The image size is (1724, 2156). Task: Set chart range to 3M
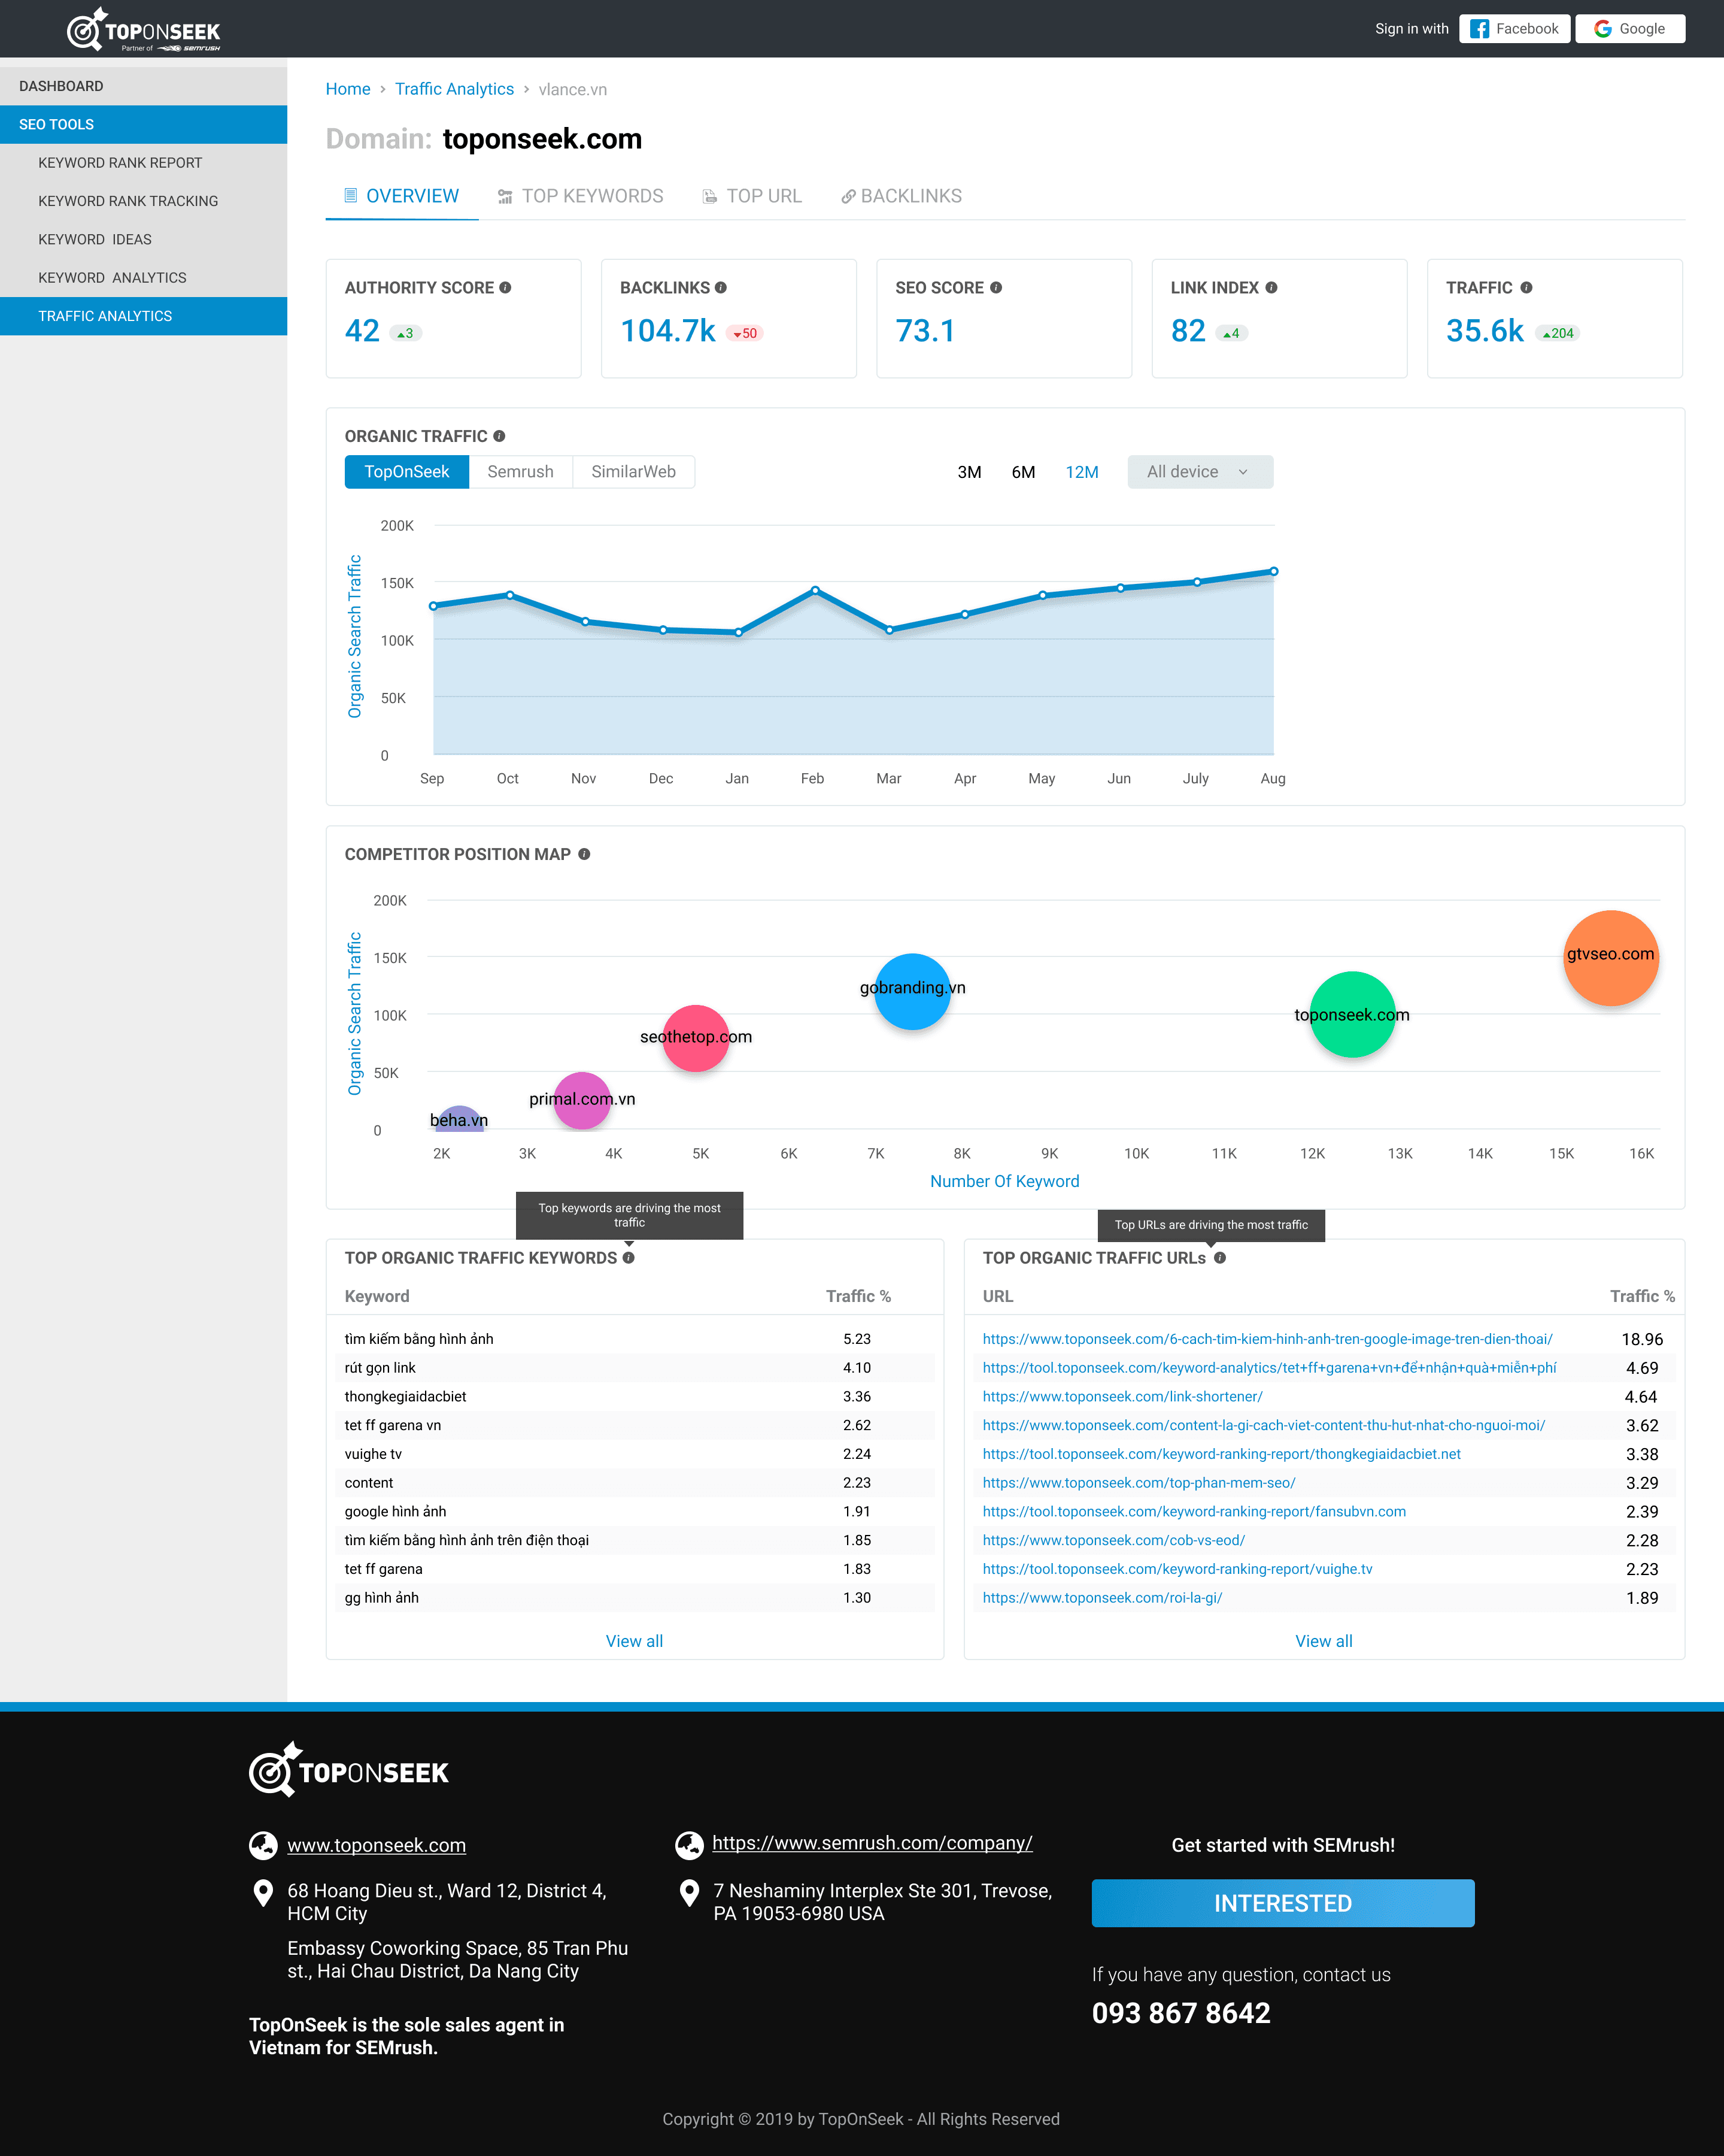(969, 472)
